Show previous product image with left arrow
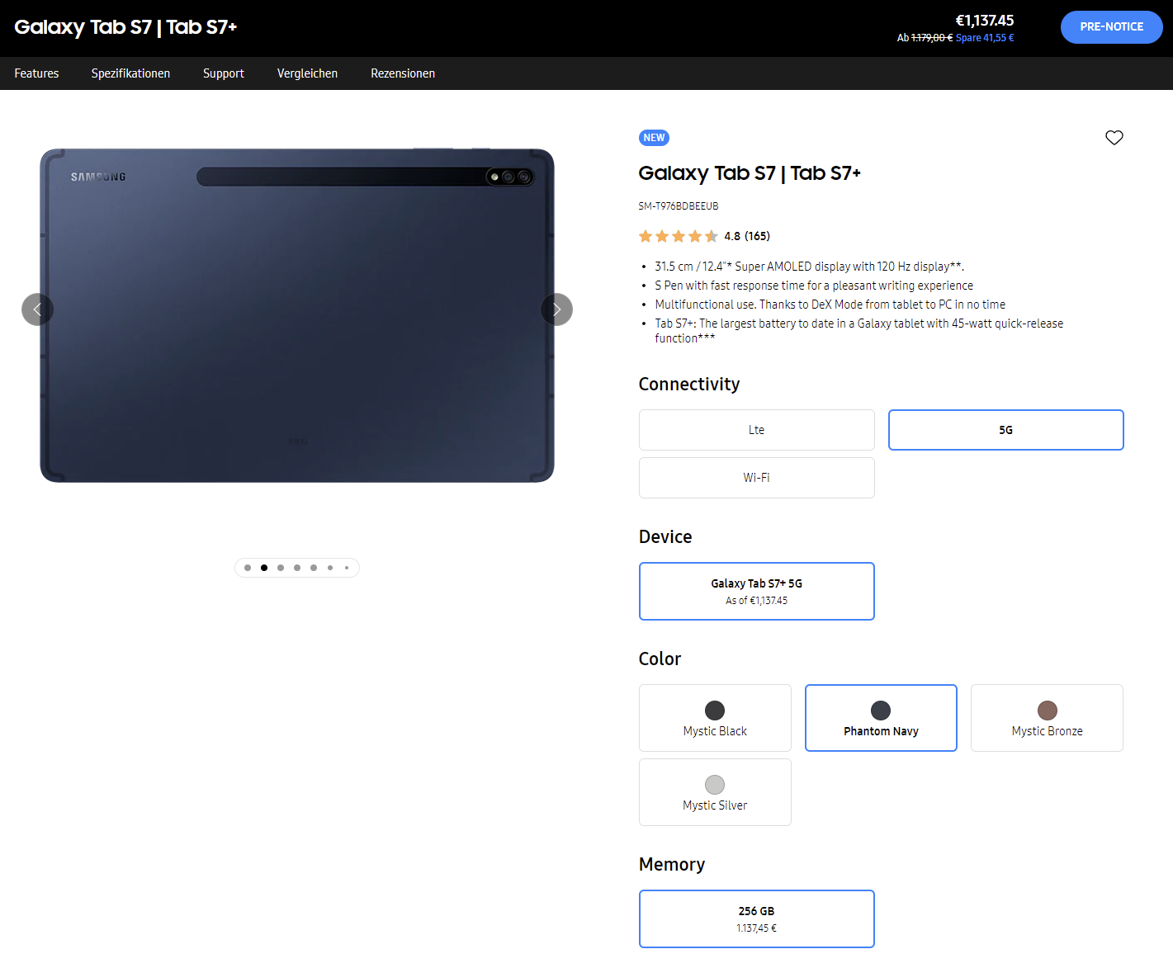 37,309
